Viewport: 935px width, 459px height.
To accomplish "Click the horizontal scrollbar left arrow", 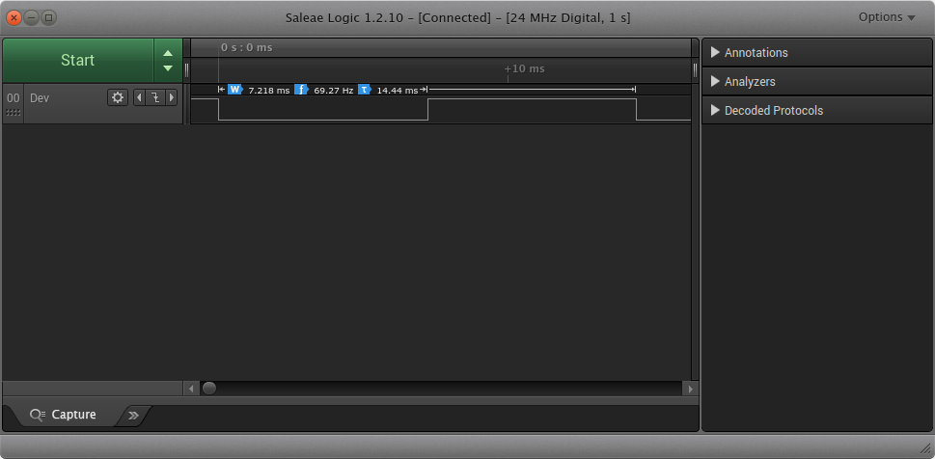I will pos(191,389).
